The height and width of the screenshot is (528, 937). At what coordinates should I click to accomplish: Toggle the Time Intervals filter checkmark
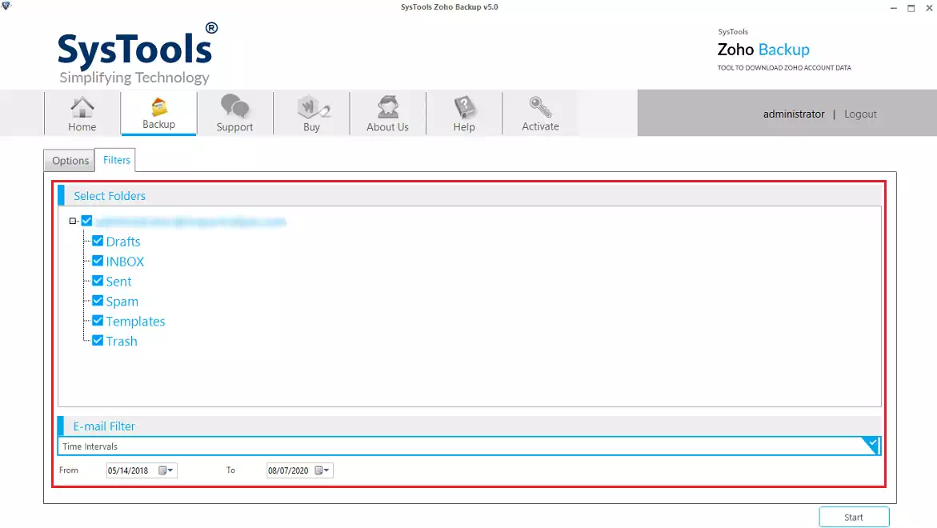[871, 444]
